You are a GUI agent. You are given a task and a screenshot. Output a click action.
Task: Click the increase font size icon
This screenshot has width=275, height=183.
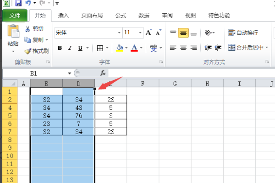point(148,32)
